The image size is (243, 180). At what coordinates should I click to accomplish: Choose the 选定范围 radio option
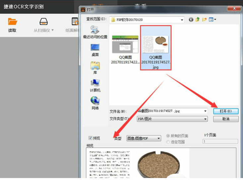(x=168, y=142)
